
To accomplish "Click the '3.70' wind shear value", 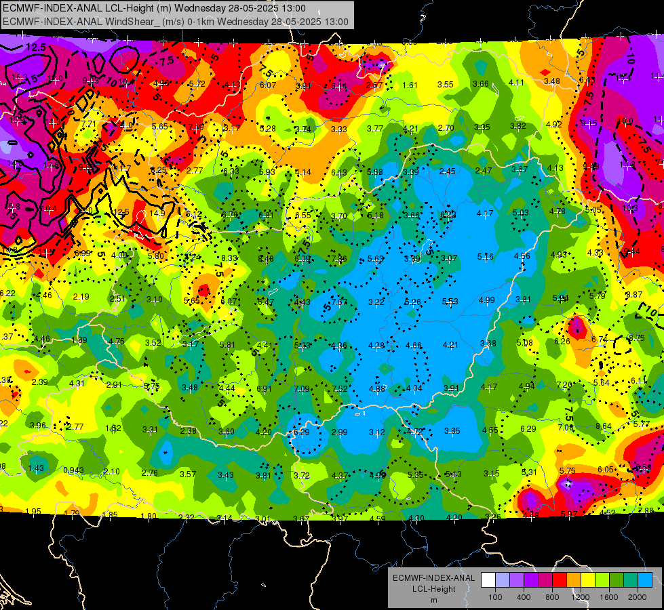I will tap(338, 216).
